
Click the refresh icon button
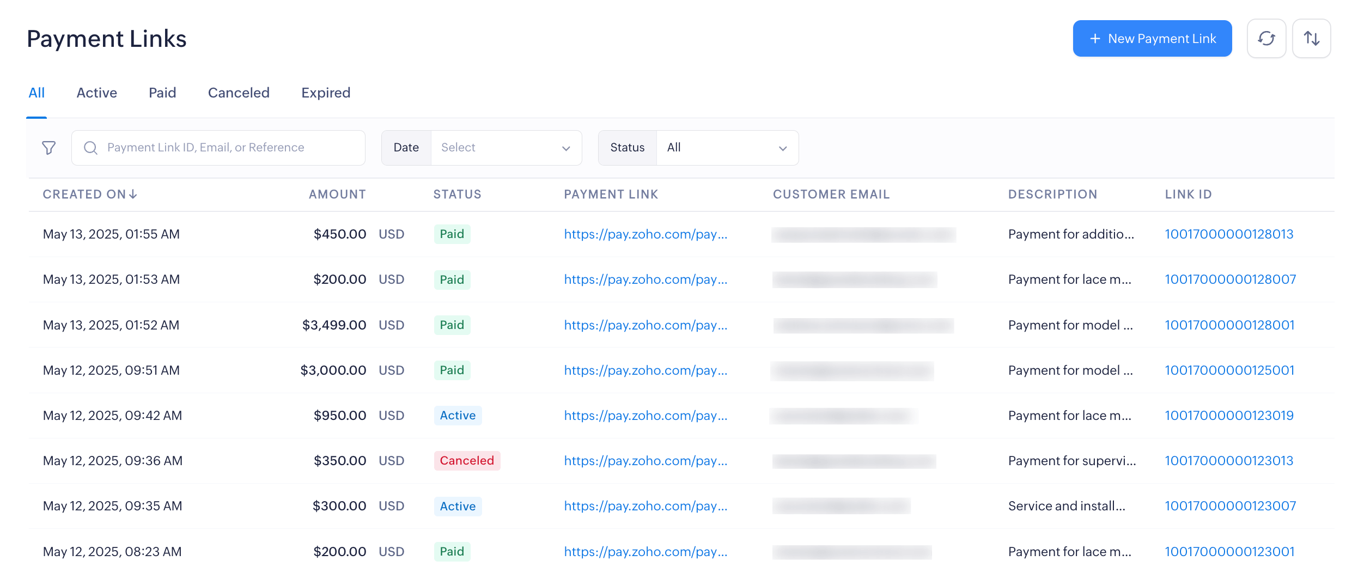(1266, 39)
